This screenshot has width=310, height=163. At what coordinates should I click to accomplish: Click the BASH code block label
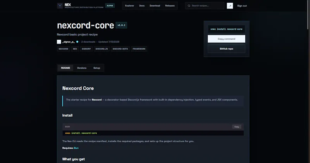coord(67,127)
